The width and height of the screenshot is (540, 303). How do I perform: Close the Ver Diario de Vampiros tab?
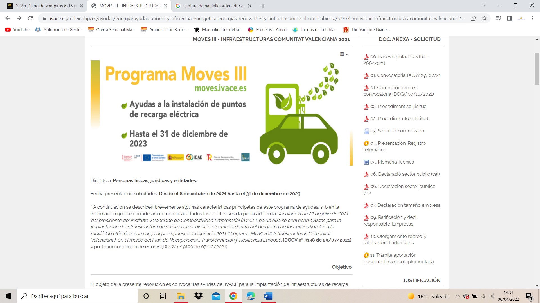(x=82, y=6)
